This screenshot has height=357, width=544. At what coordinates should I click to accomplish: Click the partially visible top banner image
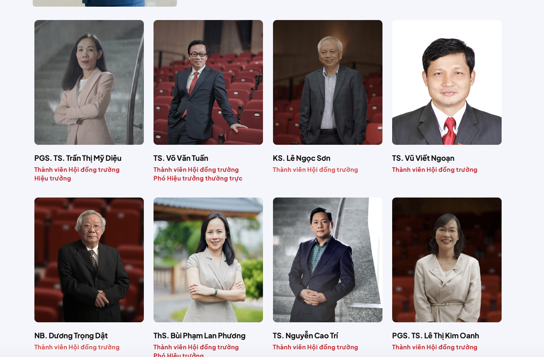click(105, 3)
